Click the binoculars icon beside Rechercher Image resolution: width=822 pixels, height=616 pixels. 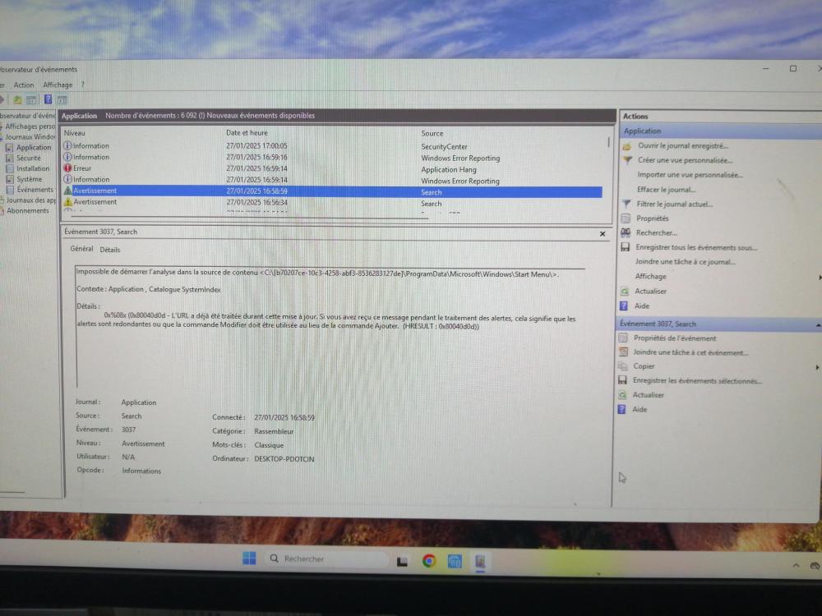point(626,232)
